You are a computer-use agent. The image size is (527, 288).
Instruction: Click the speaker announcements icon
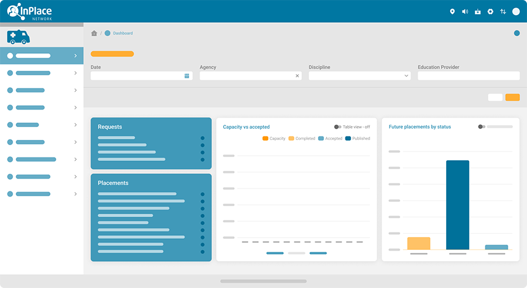pyautogui.click(x=465, y=12)
